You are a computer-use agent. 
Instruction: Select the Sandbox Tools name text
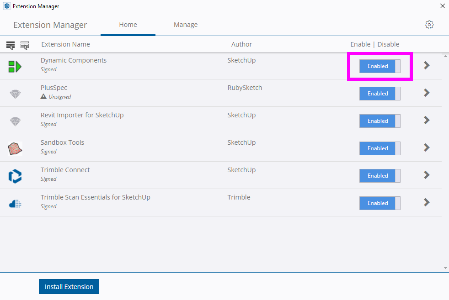63,142
